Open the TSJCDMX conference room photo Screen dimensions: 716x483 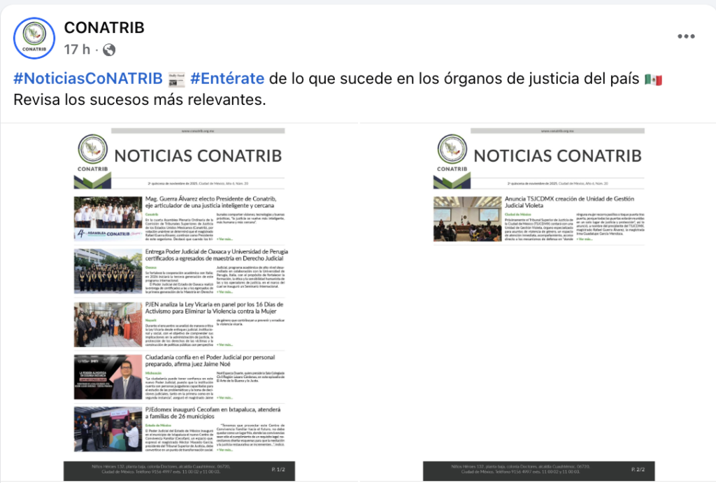click(x=466, y=219)
